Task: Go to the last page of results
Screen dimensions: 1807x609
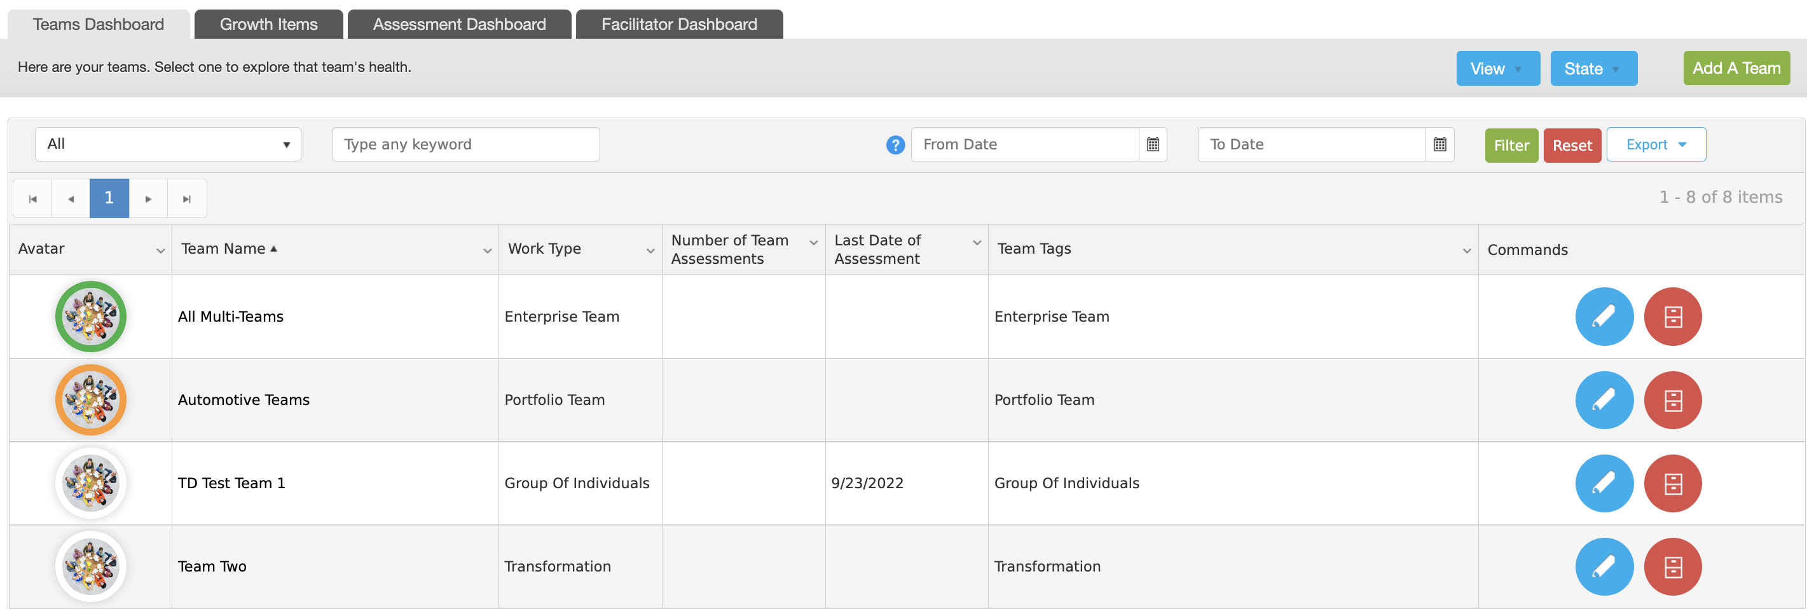Action: (186, 198)
